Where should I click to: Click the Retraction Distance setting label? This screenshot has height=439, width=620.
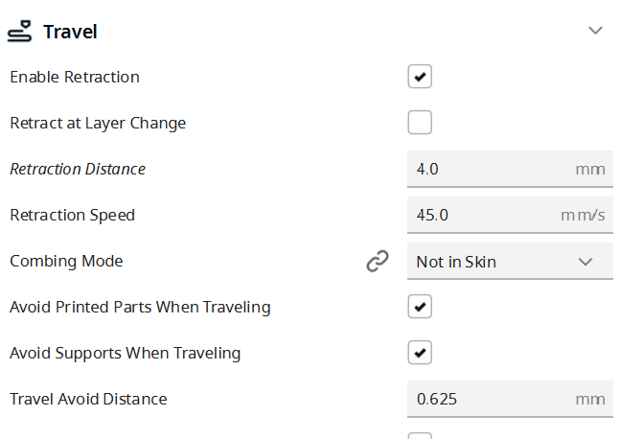click(x=78, y=169)
